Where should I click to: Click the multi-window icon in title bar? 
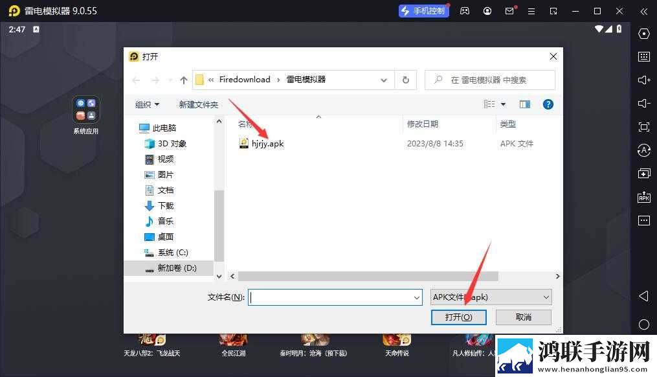point(553,11)
